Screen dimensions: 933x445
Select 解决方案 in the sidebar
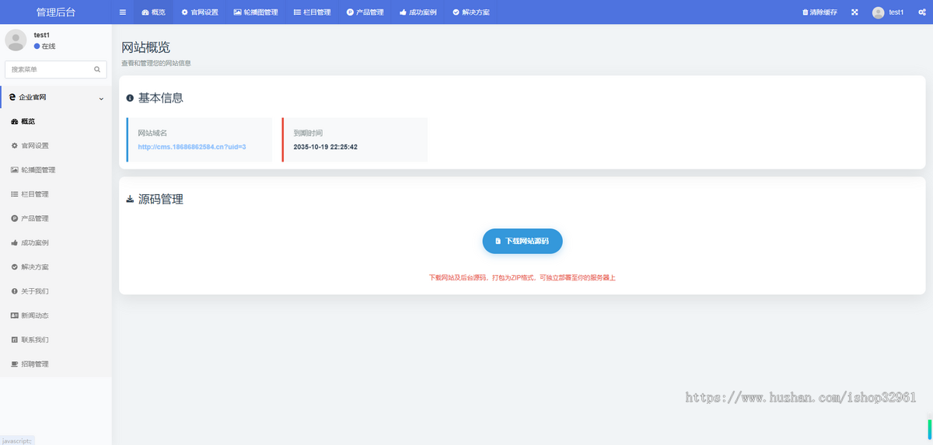(x=56, y=267)
